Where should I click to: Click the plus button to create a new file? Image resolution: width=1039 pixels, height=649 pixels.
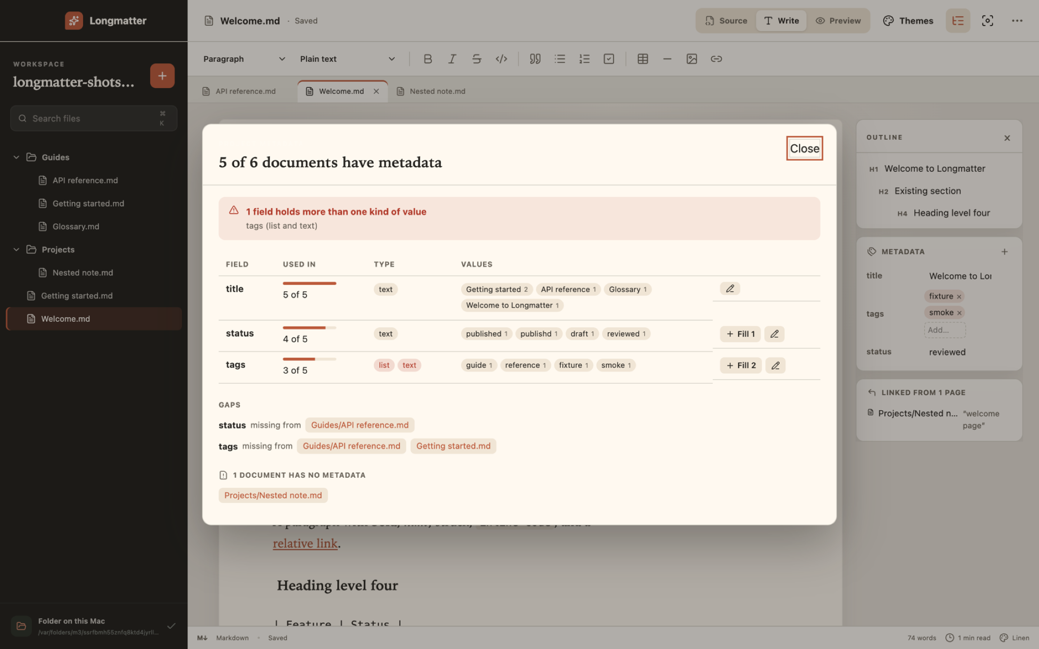(162, 76)
